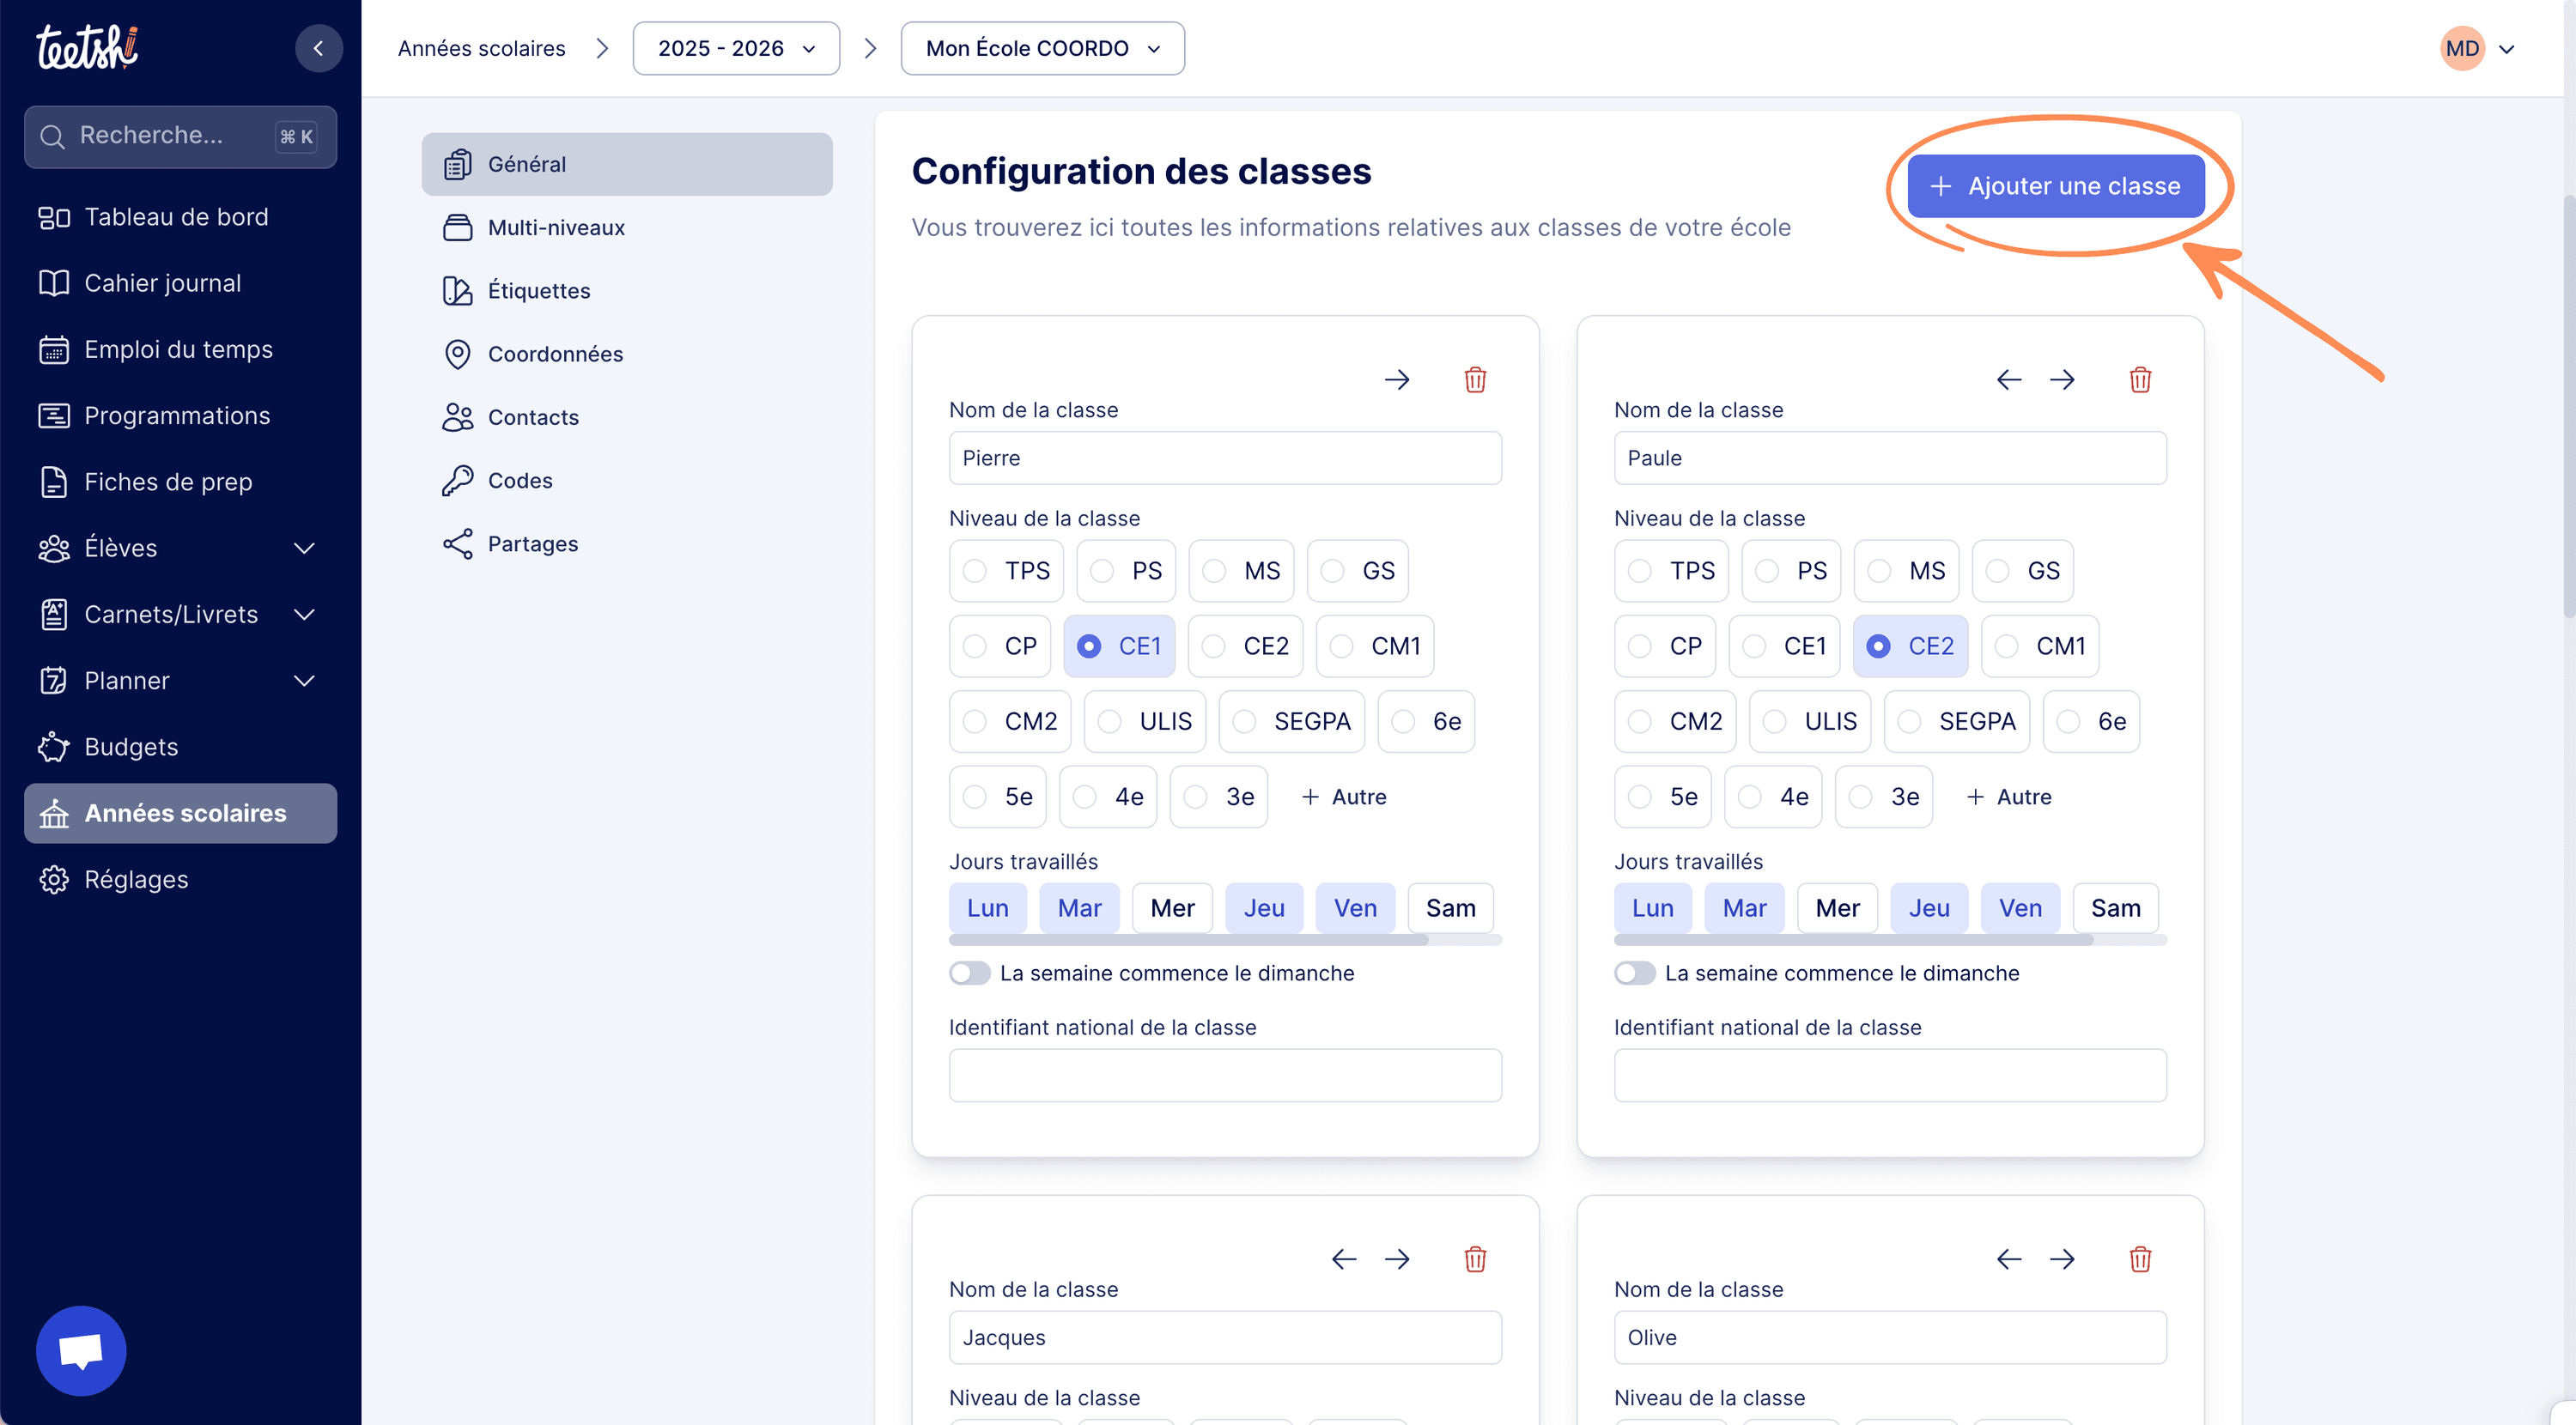The width and height of the screenshot is (2576, 1425).
Task: Click Paule's Identifiant national field
Action: 1890,1075
